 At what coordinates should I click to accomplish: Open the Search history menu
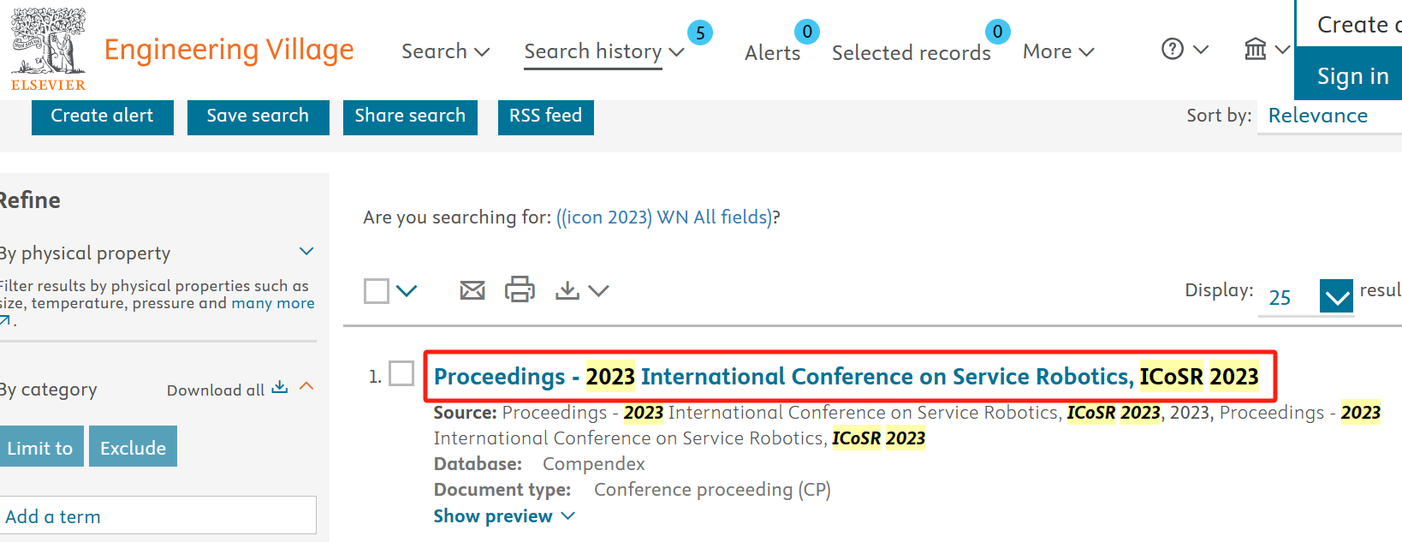coord(603,51)
